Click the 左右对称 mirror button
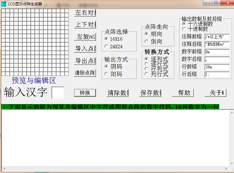 85,13
